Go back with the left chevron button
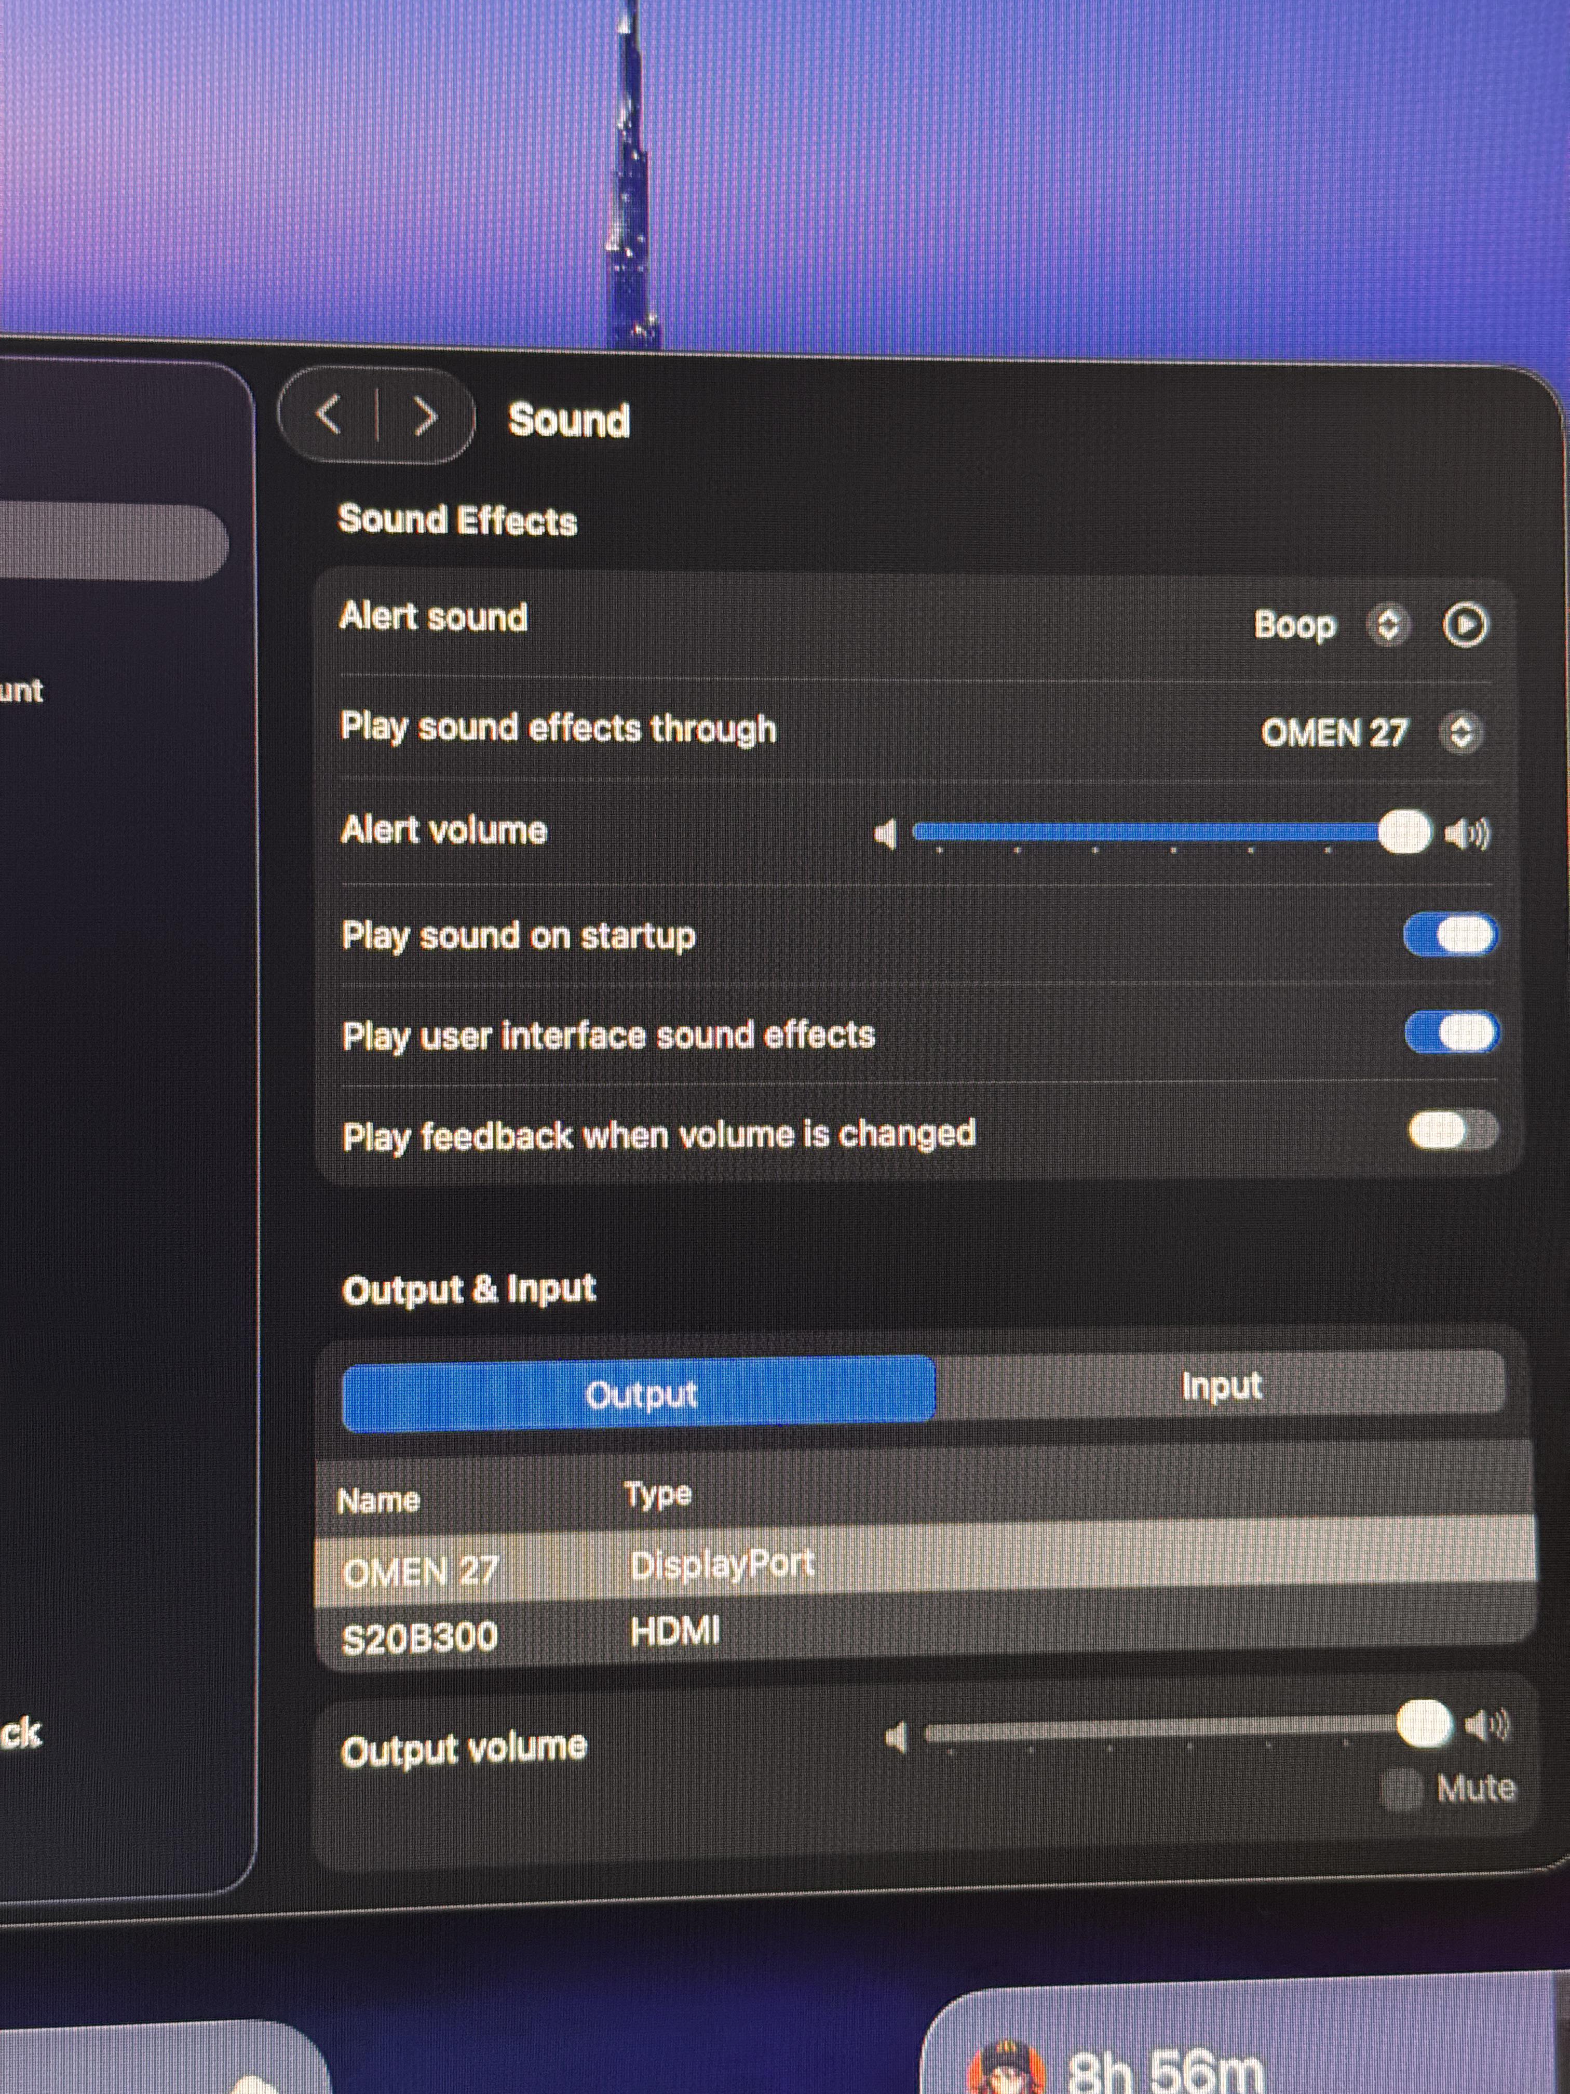 tap(329, 414)
